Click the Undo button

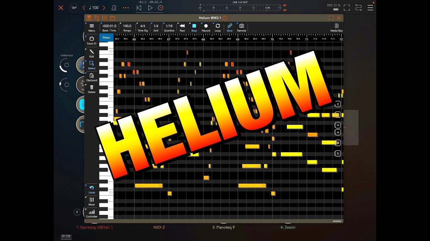[92, 190]
